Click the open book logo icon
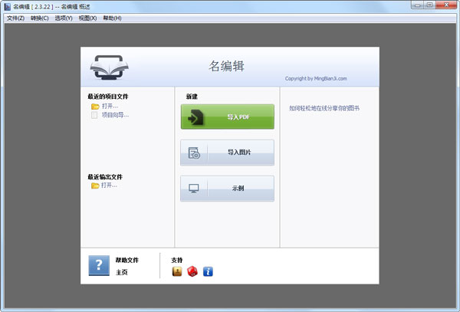Viewport: 460px width, 312px height. coord(109,67)
